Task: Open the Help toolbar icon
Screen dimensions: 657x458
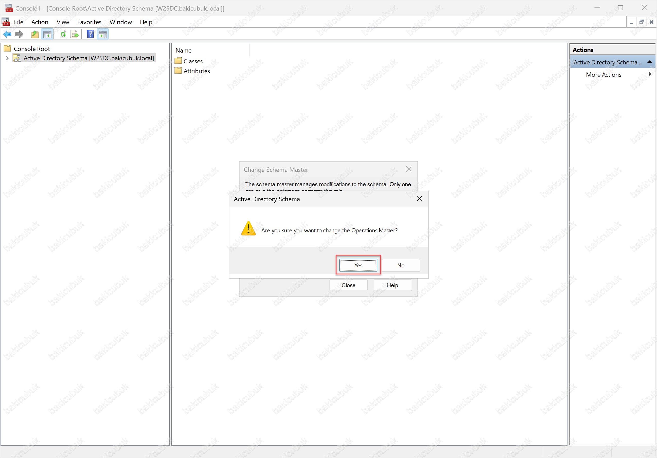Action: (x=90, y=35)
